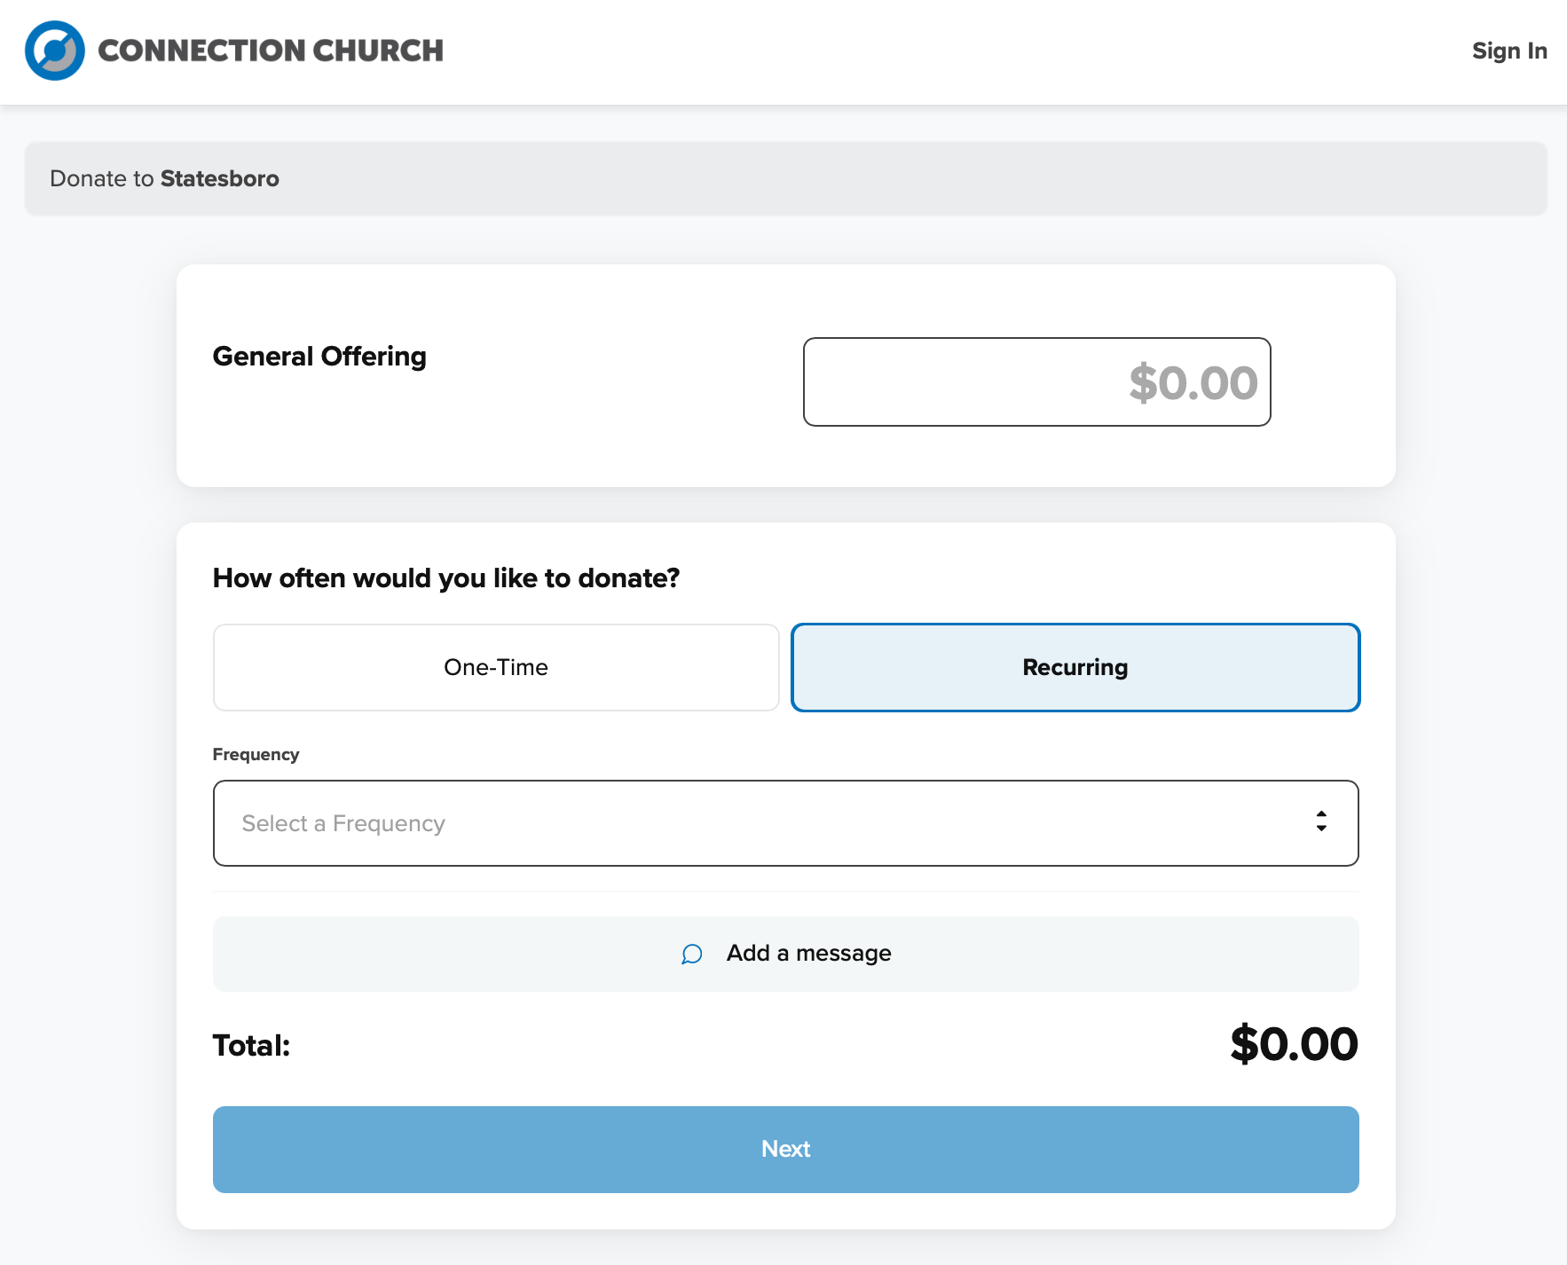Click the speech bubble message icon
The image size is (1567, 1265).
point(692,954)
